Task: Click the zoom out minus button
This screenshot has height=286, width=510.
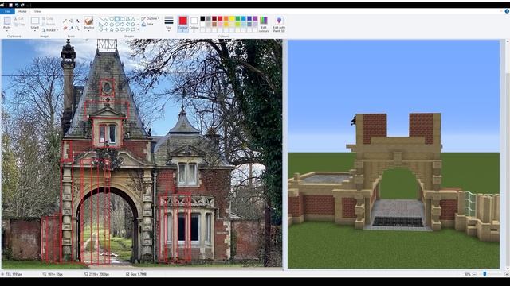Action: click(x=474, y=274)
